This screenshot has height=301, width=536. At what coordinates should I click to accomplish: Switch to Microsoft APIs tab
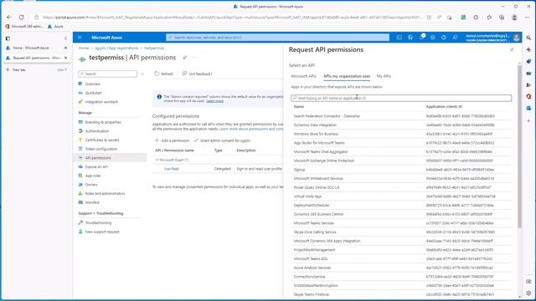click(x=303, y=76)
